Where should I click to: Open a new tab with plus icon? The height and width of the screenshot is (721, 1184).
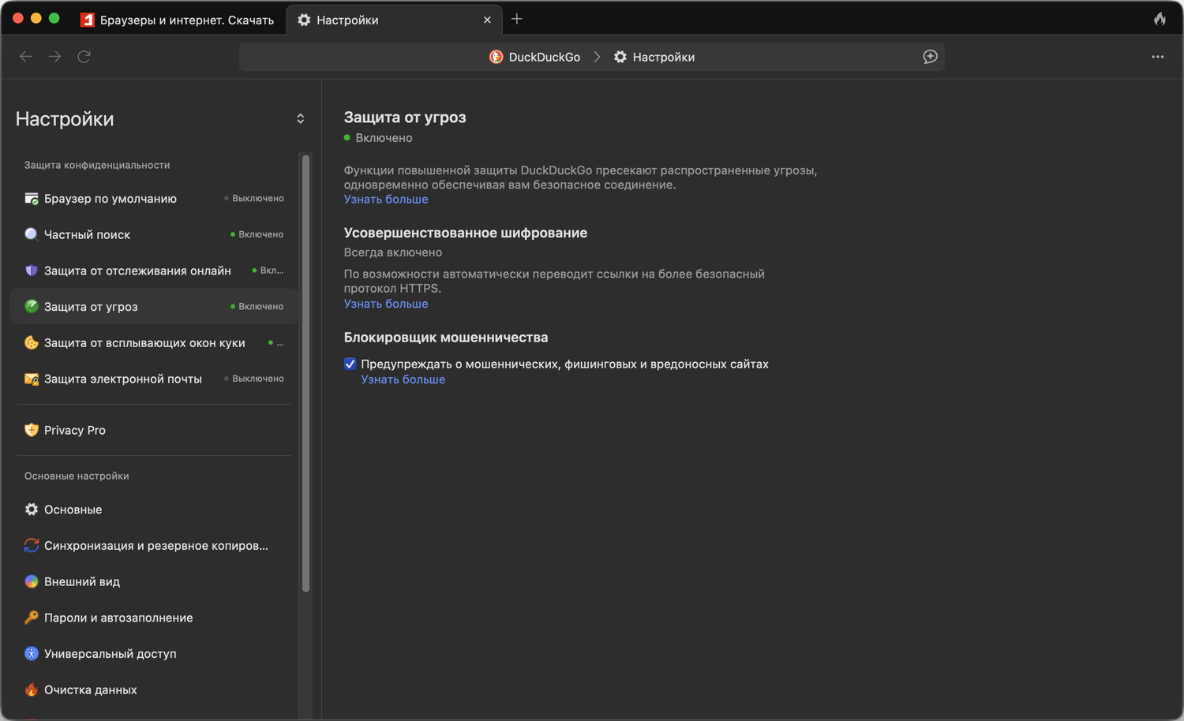517,19
